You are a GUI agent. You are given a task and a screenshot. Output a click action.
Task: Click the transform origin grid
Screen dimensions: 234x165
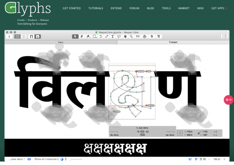[x=180, y=133]
